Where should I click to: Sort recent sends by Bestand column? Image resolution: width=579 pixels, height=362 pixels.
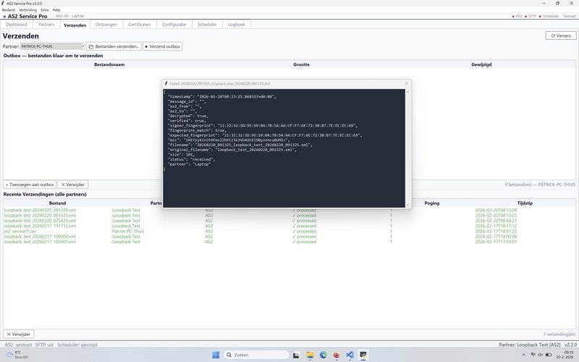(57, 203)
